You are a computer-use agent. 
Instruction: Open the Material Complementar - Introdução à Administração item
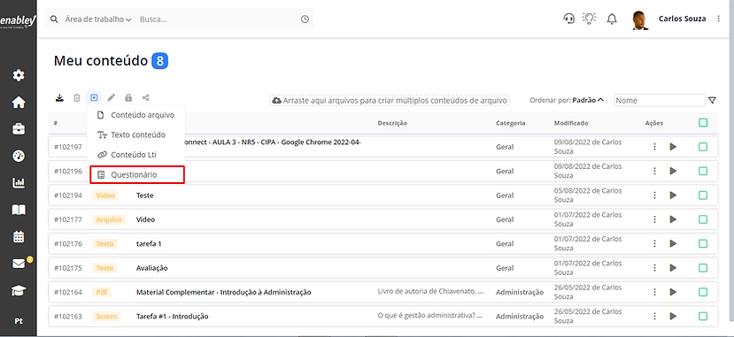(x=224, y=292)
